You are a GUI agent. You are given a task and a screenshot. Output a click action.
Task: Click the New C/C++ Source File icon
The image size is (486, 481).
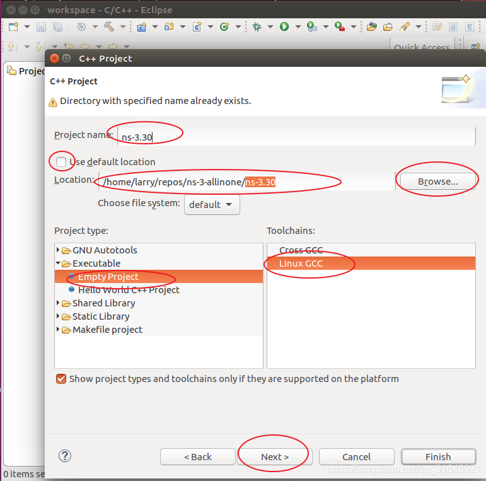(x=197, y=27)
